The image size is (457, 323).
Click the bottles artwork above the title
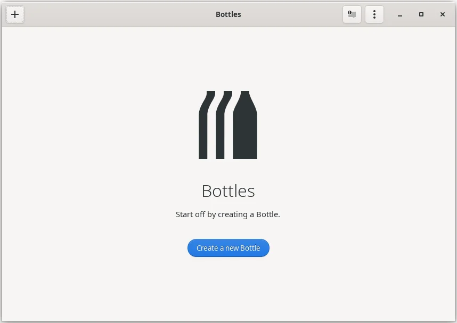(228, 125)
